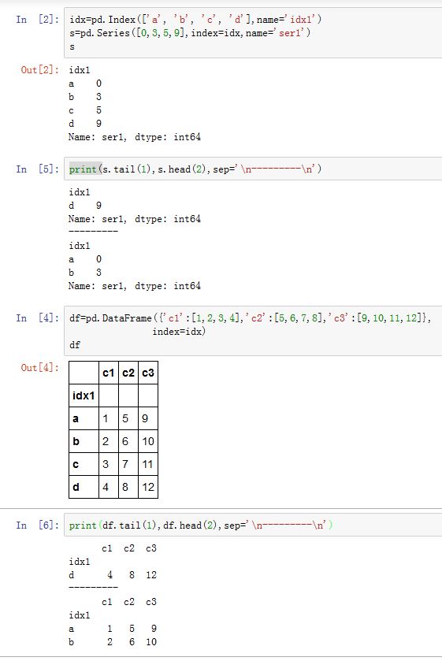The width and height of the screenshot is (442, 661).
Task: Click the "In [2]:" prompt label
Action: 38,20
